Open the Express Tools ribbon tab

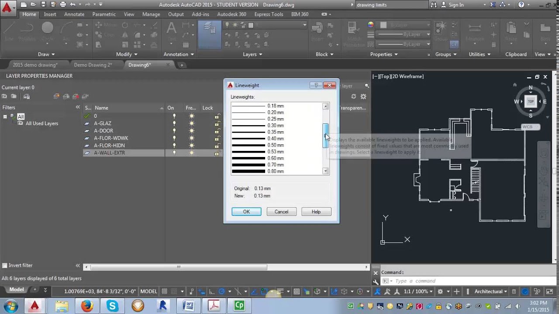[269, 14]
